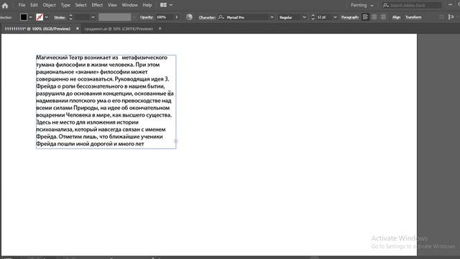Viewport: 460px width, 259px height.
Task: Click the last text line Фрейда пошли иной
Action: 90,144
